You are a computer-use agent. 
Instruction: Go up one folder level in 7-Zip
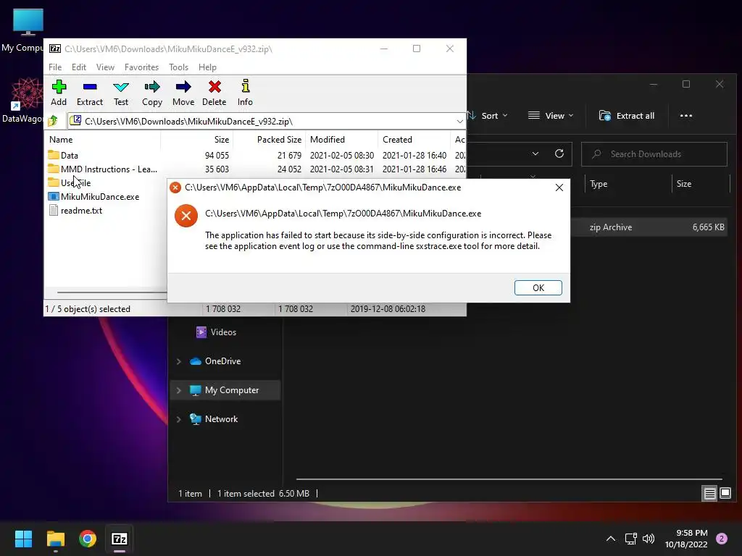pyautogui.click(x=53, y=121)
